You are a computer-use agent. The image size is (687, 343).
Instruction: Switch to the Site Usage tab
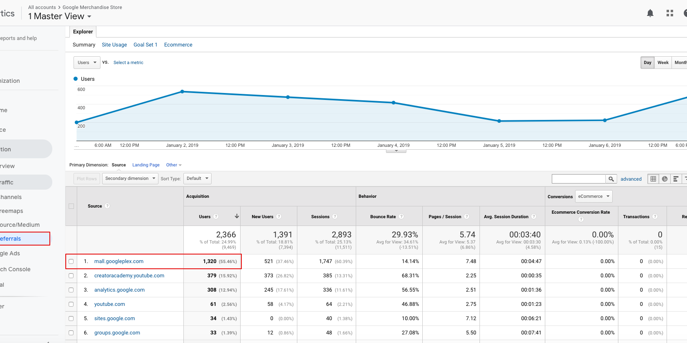(x=114, y=45)
